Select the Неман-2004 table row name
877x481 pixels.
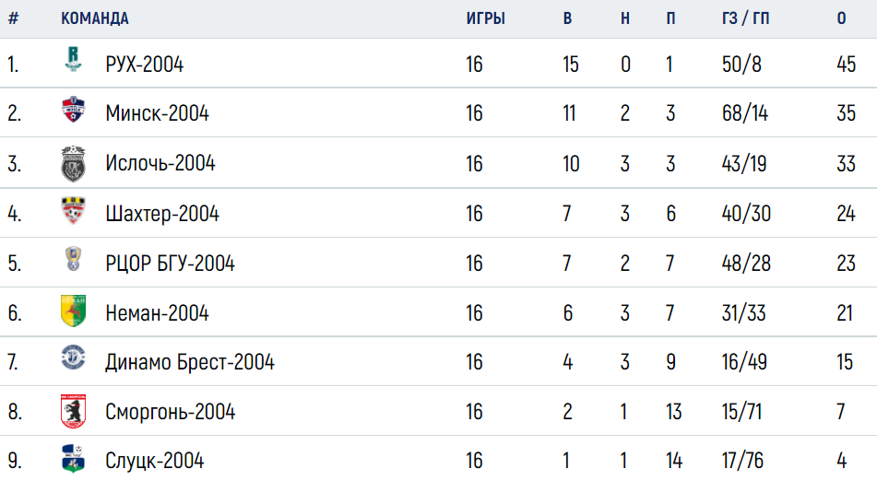(x=157, y=313)
